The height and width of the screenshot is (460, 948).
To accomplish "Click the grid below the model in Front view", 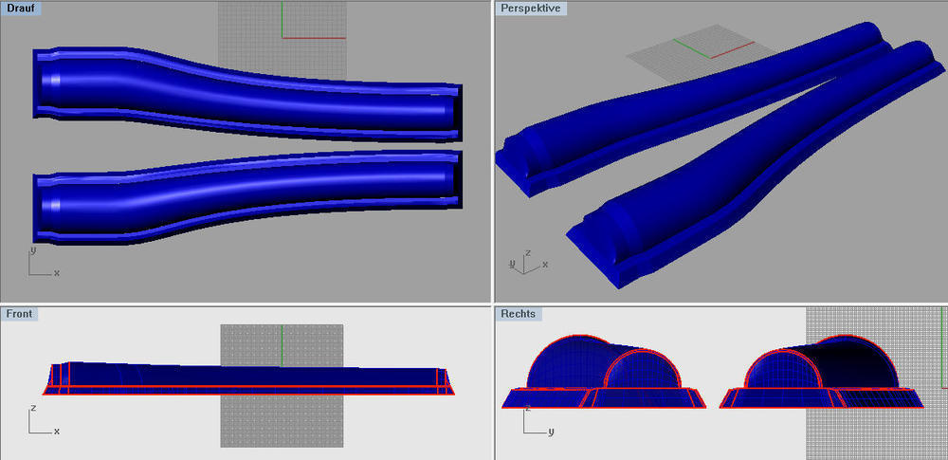I will 282,422.
